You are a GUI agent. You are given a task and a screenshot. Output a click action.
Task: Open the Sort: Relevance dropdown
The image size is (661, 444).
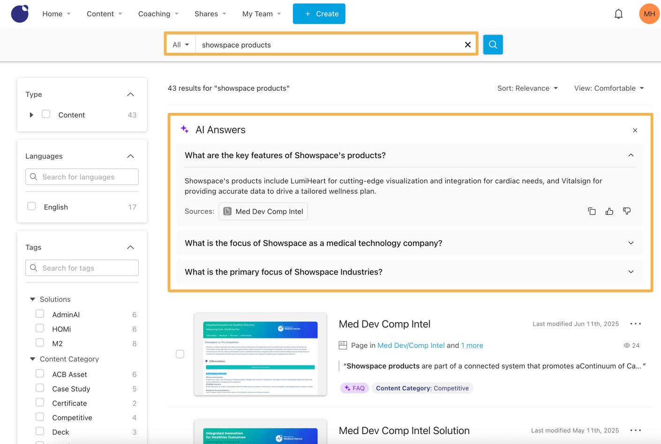[527, 88]
